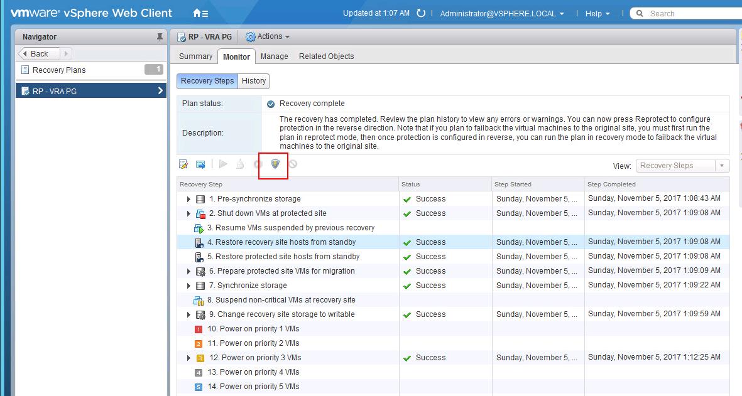Click the gray priority 4 VMs icon
Viewport: 742px width, 396px height.
point(199,372)
